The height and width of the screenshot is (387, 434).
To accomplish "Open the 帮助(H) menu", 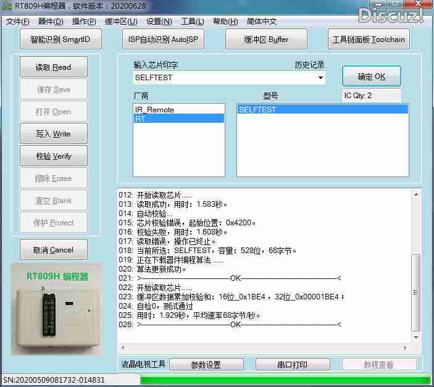I will pos(225,22).
